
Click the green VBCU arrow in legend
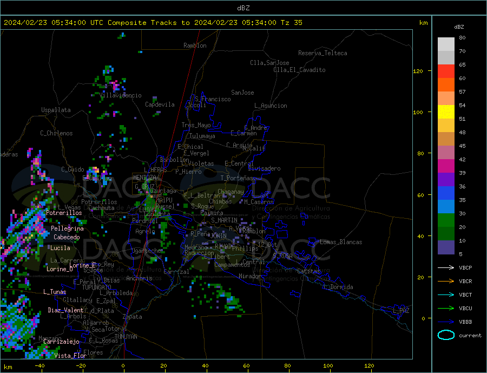point(446,309)
